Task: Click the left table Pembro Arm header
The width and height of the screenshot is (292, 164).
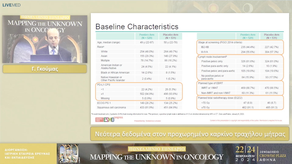Action: [147, 36]
